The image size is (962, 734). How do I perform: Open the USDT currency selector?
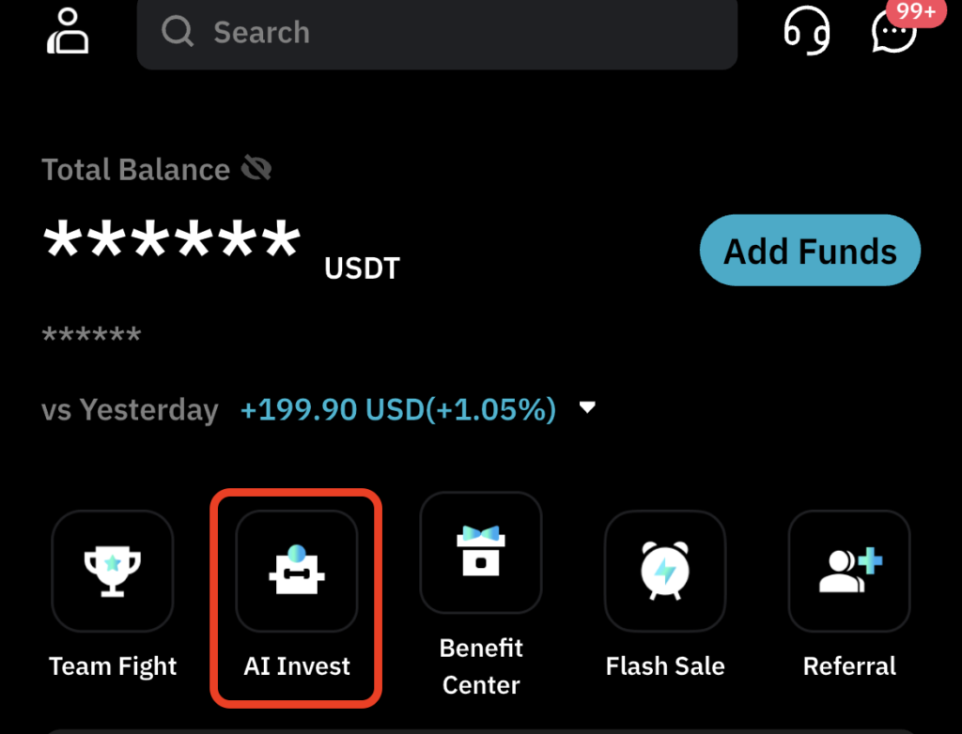(361, 268)
